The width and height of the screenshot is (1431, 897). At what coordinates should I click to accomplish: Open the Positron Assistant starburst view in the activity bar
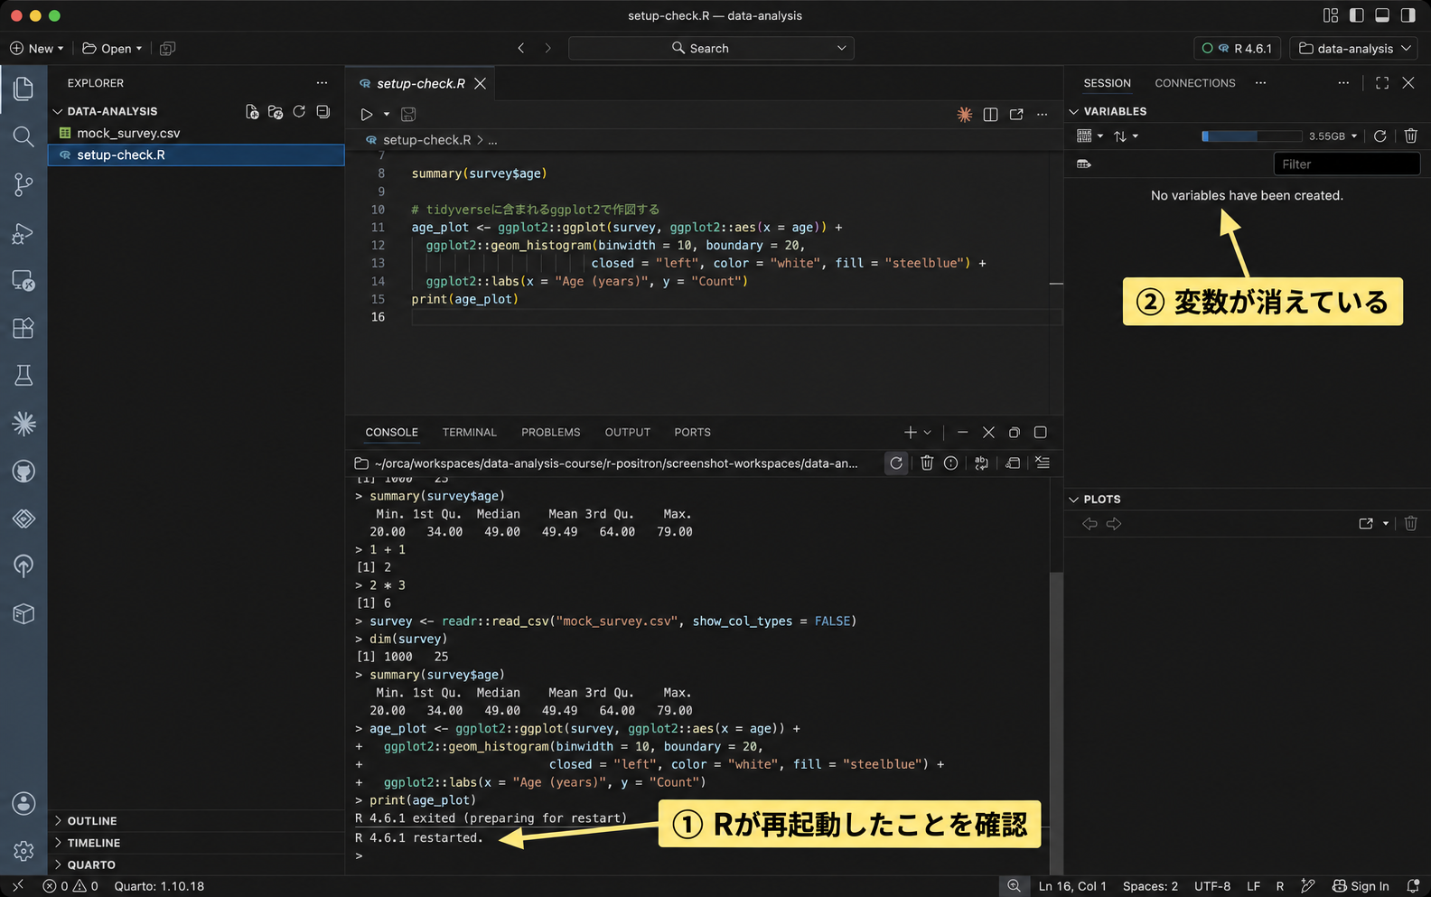[23, 423]
